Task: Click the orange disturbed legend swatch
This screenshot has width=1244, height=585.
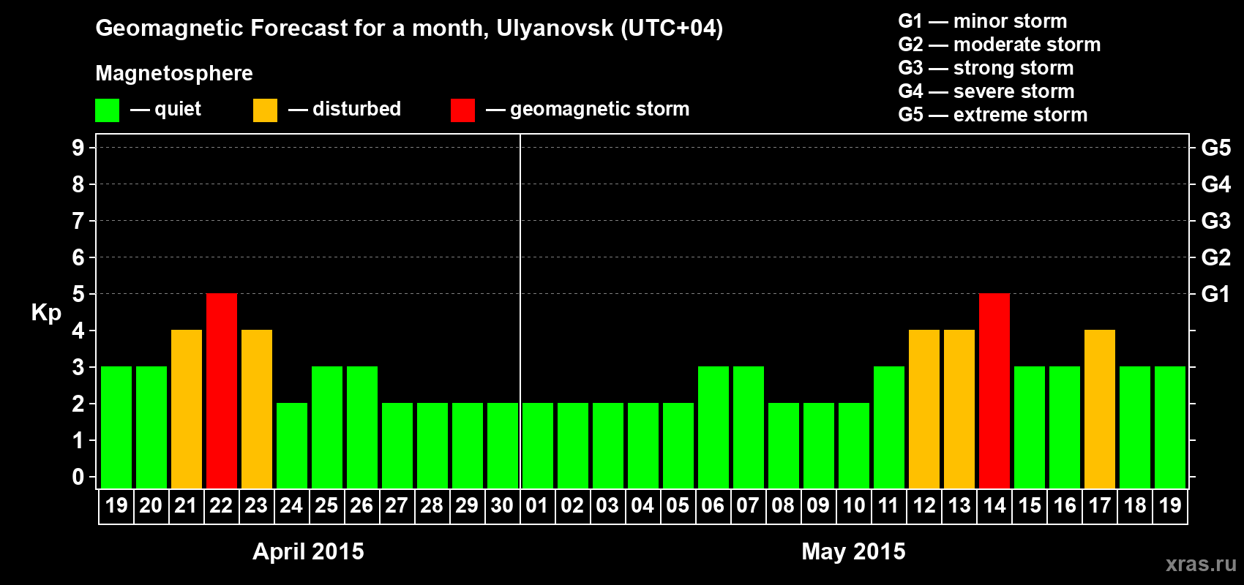Action: pyautogui.click(x=265, y=110)
